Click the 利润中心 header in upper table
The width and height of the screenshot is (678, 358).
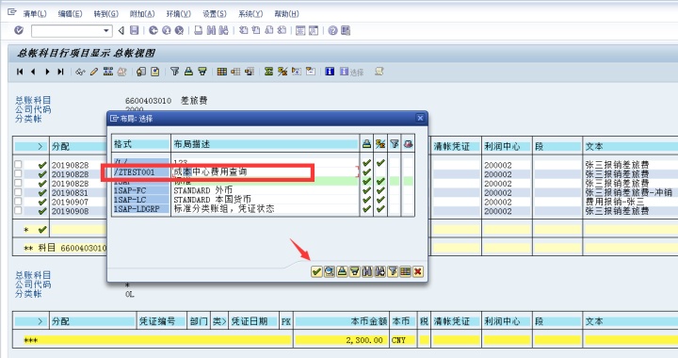coord(507,146)
